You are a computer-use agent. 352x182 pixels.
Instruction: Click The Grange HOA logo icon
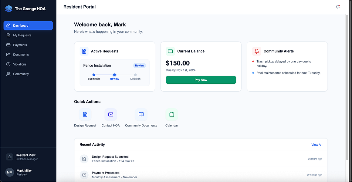(9, 9)
